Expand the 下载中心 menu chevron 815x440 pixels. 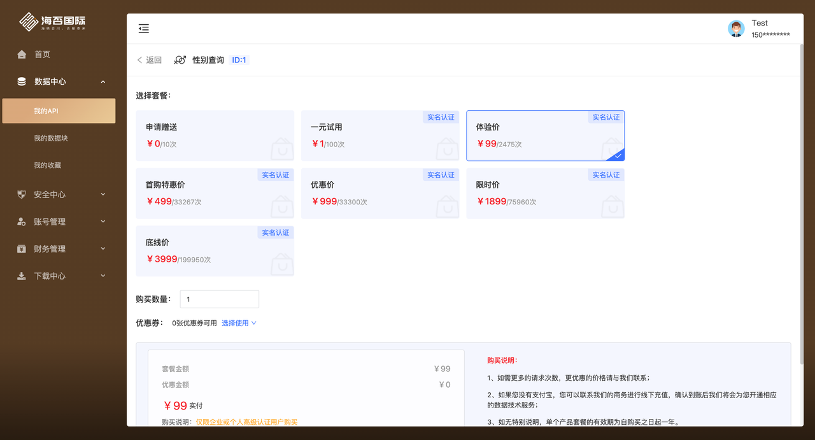pyautogui.click(x=103, y=276)
